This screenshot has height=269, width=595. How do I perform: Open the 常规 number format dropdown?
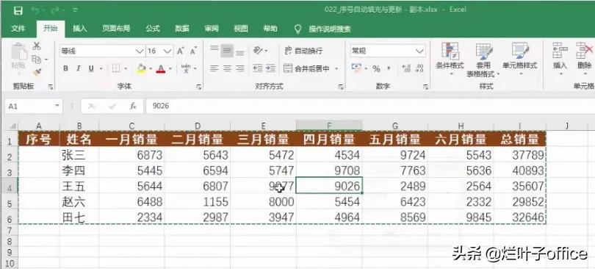tap(419, 51)
